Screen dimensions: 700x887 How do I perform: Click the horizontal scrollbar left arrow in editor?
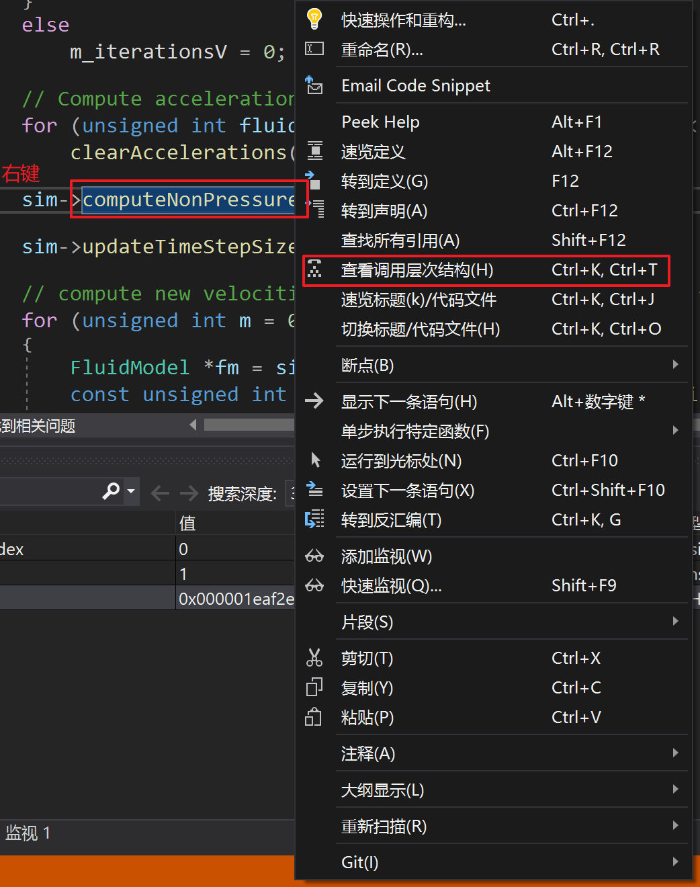[x=193, y=425]
